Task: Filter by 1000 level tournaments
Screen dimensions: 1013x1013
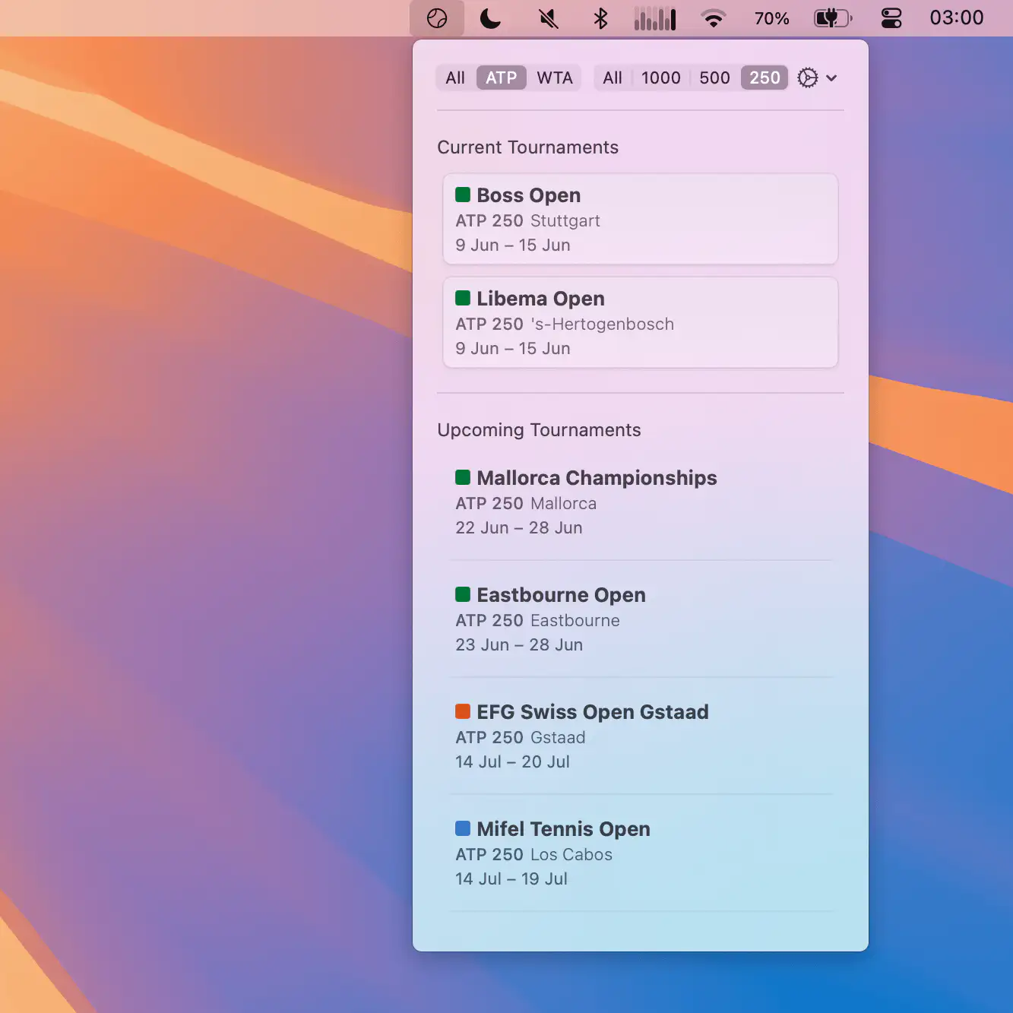Action: [x=660, y=78]
